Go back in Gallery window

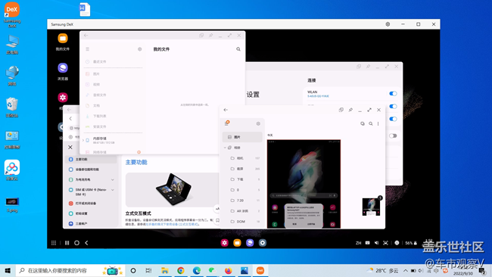226,110
